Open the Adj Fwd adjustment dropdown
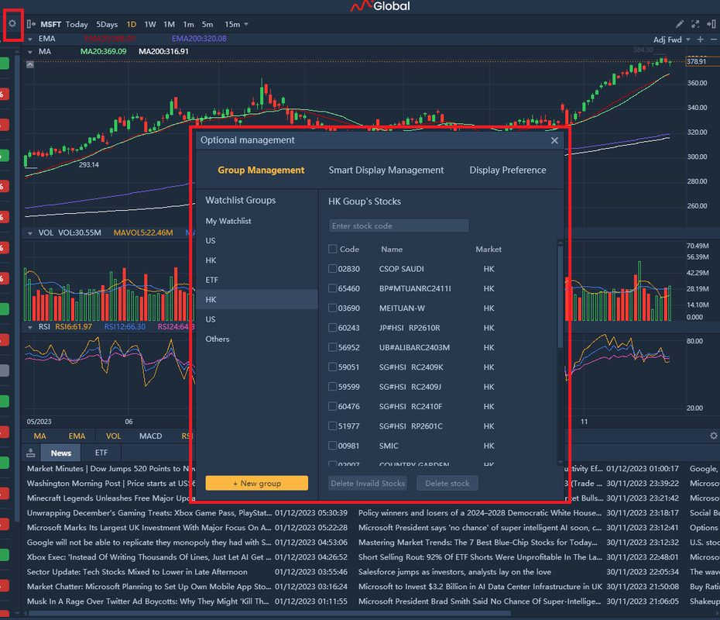Image resolution: width=720 pixels, height=620 pixels. point(672,40)
